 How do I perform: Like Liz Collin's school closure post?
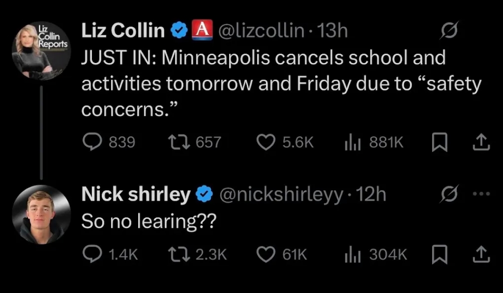(x=266, y=142)
